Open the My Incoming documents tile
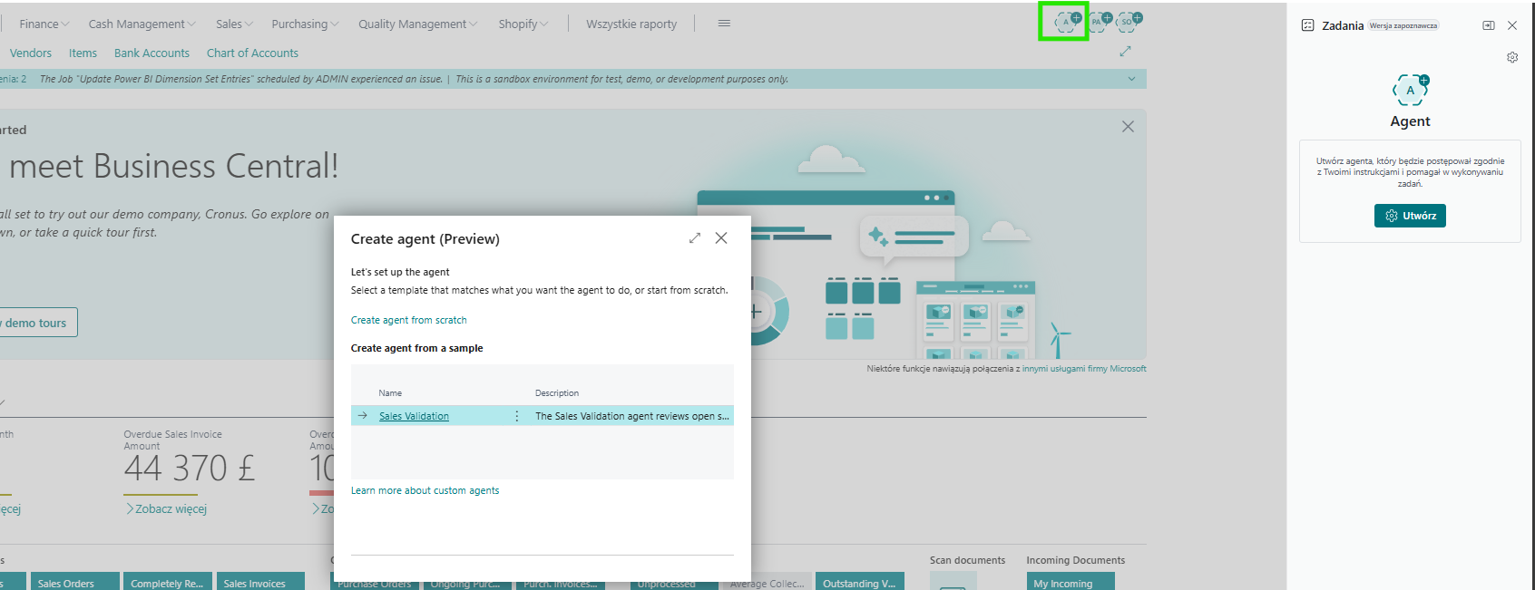 click(1071, 582)
